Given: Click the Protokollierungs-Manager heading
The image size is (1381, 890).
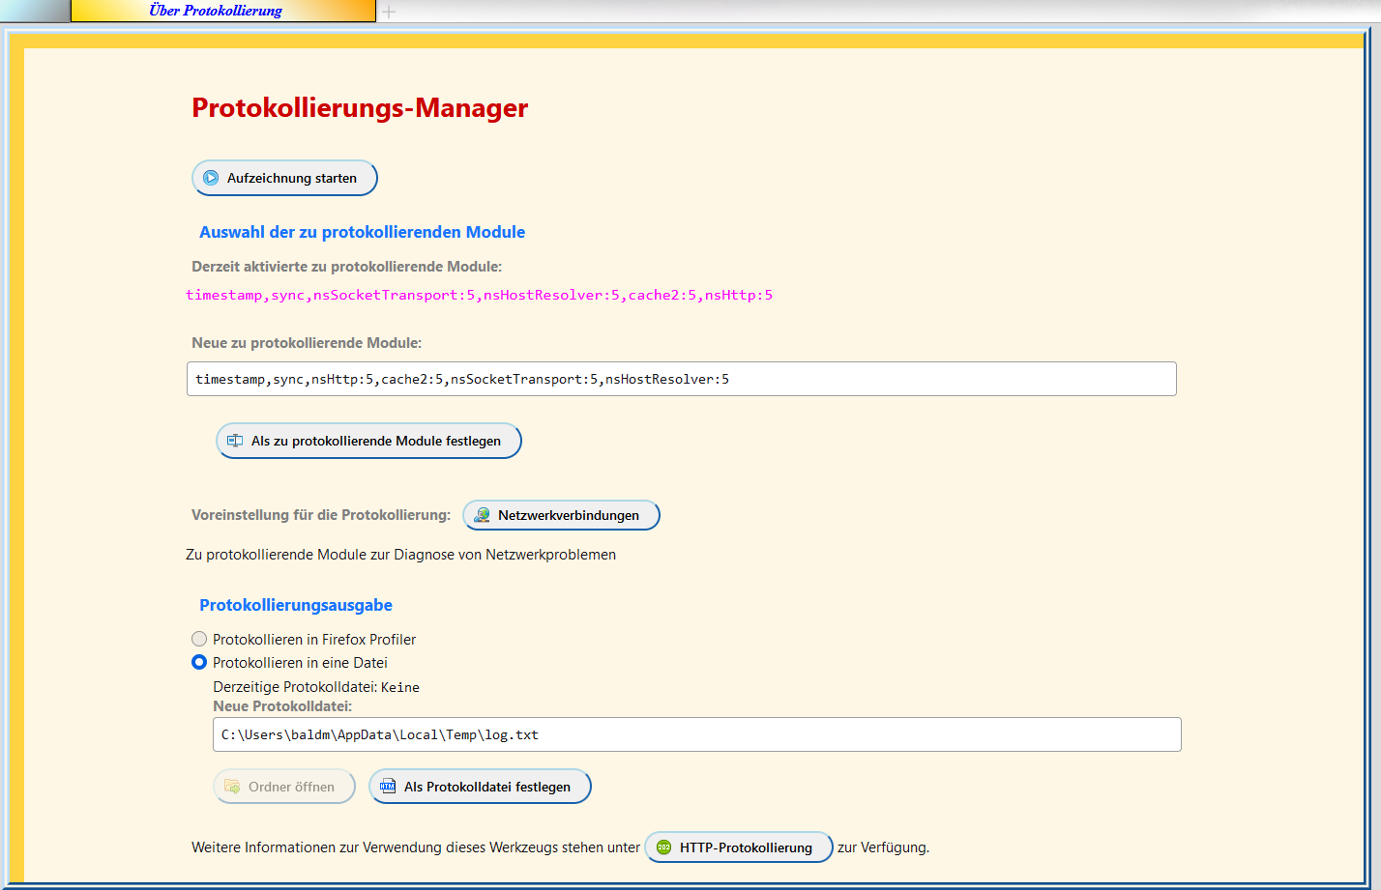Looking at the screenshot, I should pos(360,107).
